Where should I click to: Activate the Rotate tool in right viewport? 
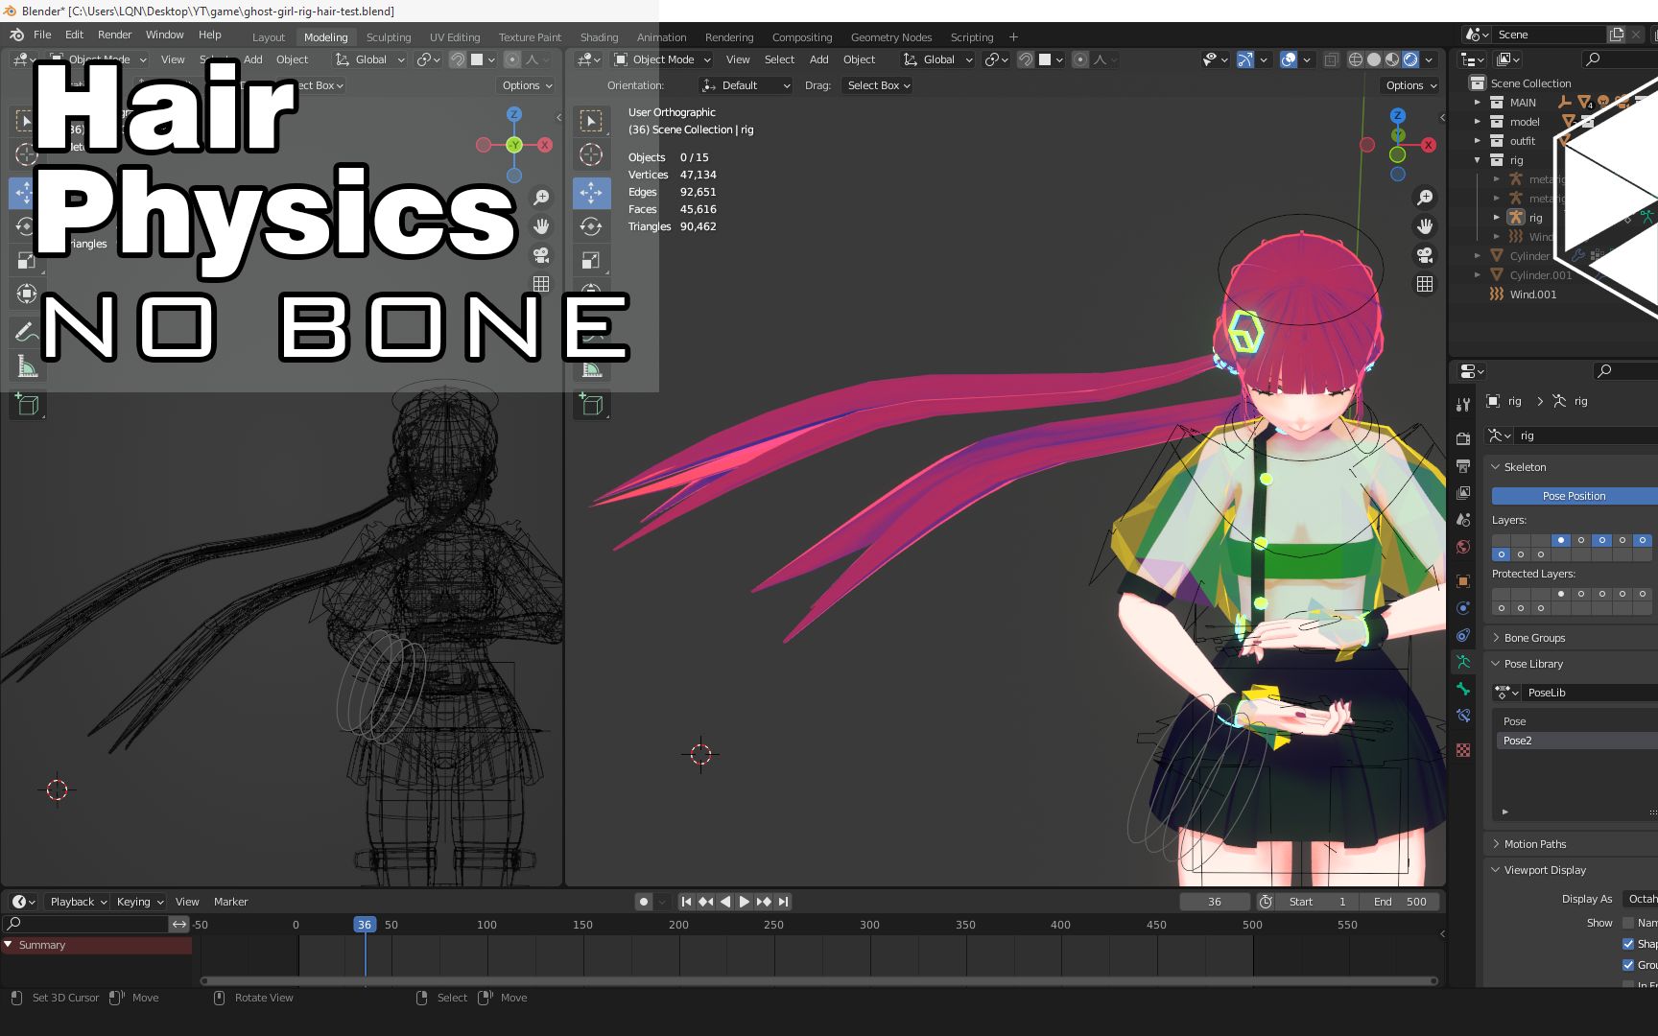(x=591, y=226)
